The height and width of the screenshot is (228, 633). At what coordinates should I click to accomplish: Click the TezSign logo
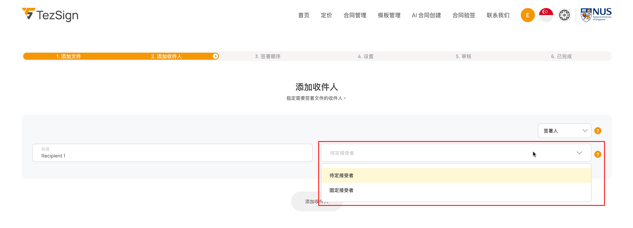[50, 15]
